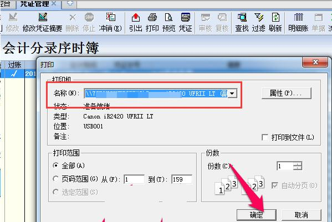Click the 打印 printer icon in toolbar

pyautogui.click(x=152, y=17)
